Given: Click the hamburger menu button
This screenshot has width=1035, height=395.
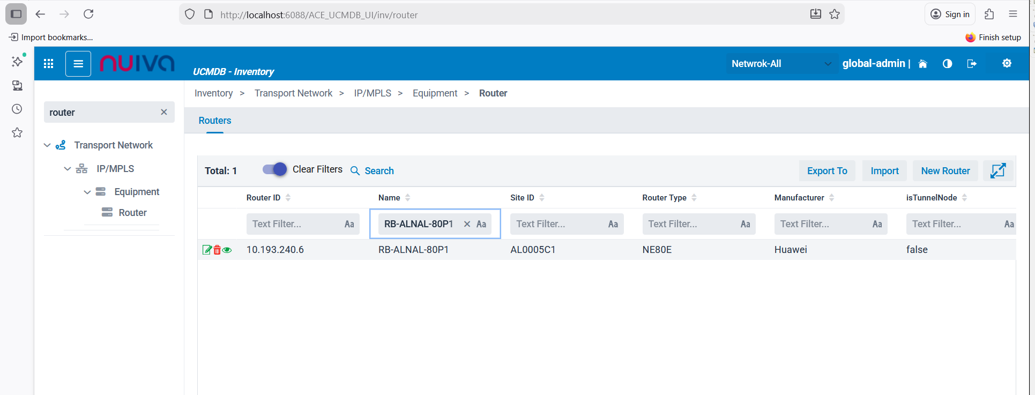Looking at the screenshot, I should (78, 64).
